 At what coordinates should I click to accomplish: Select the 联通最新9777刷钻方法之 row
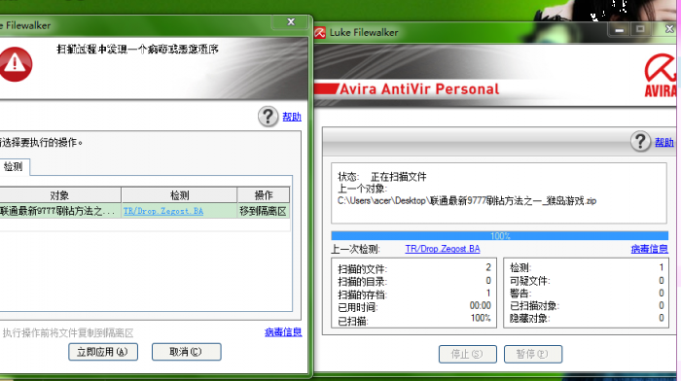145,211
